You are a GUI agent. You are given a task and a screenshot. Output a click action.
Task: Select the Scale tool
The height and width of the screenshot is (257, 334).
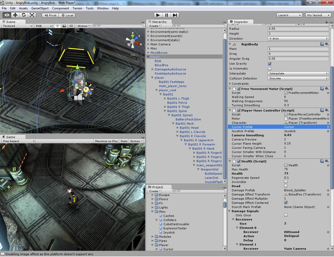[32, 15]
